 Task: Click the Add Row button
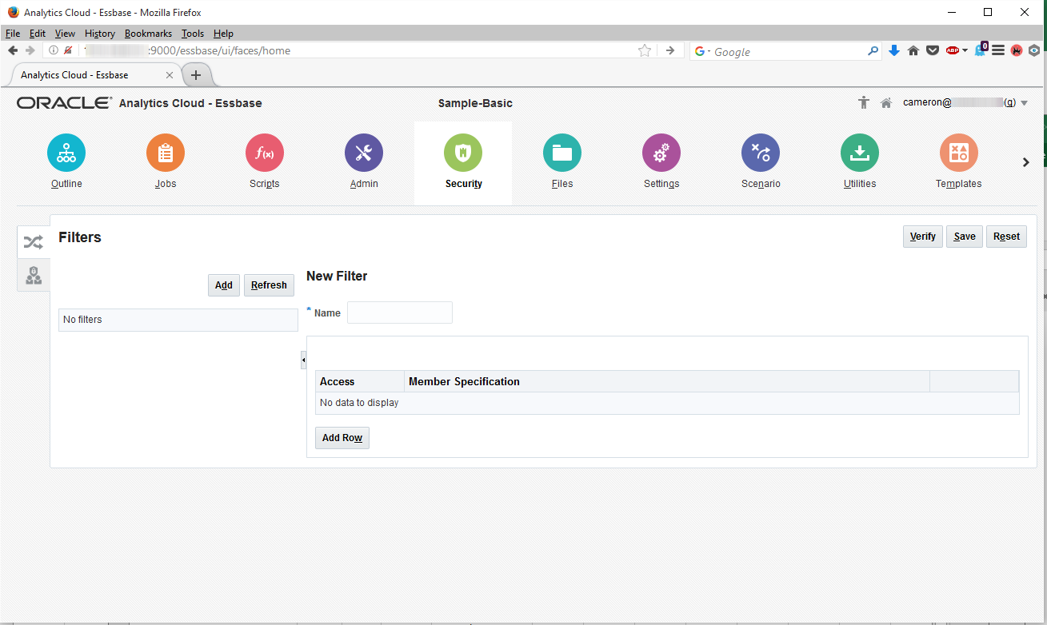[x=342, y=438]
